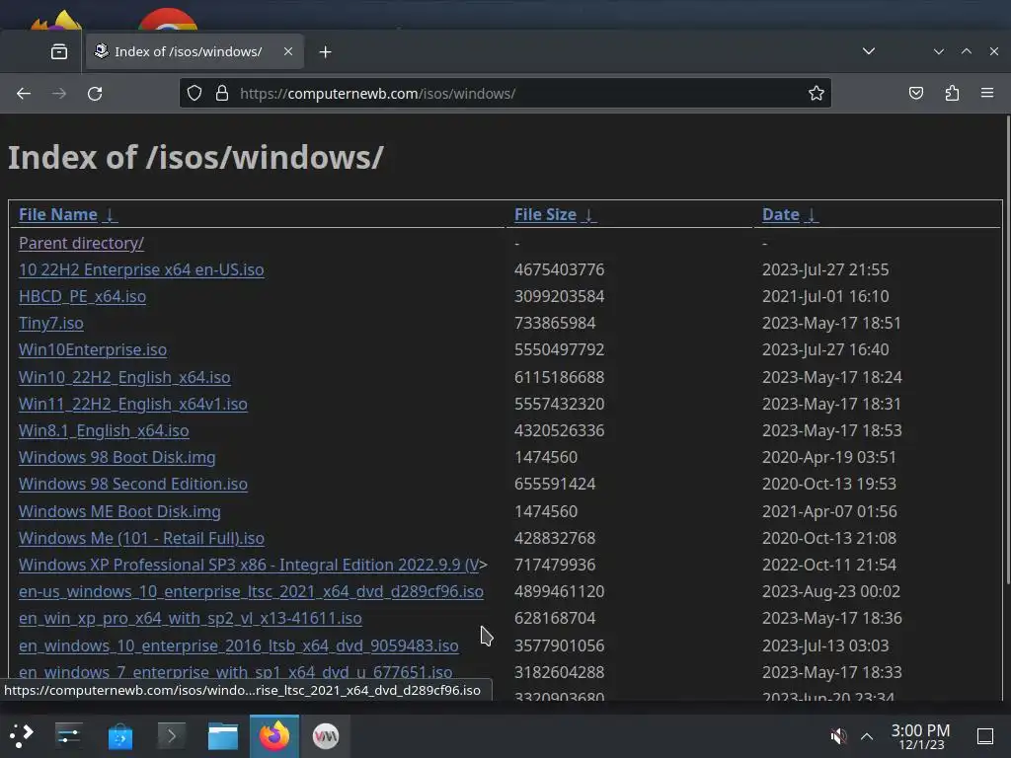This screenshot has height=758, width=1011.
Task: Download Win11_22H2_English_x64v1.iso
Action: (x=133, y=404)
